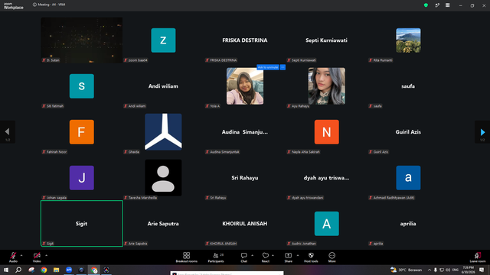Select Rita Rumanti's mountain profile picture
490x275 pixels.
[408, 40]
